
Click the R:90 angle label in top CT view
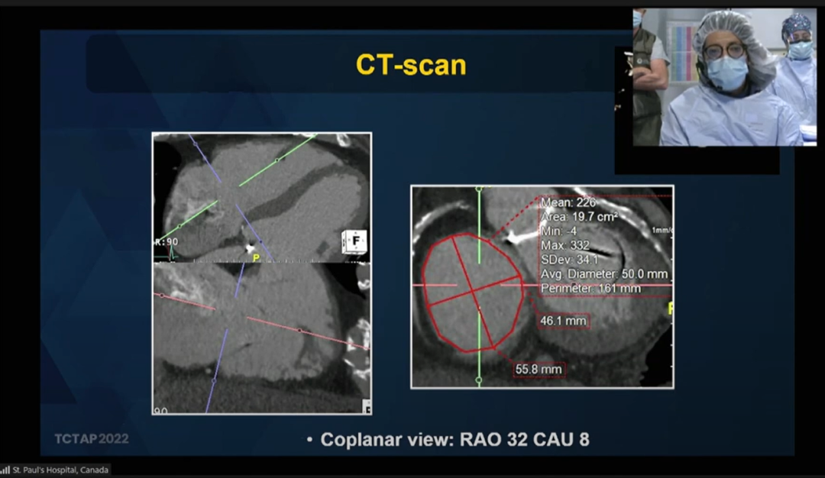click(x=166, y=242)
